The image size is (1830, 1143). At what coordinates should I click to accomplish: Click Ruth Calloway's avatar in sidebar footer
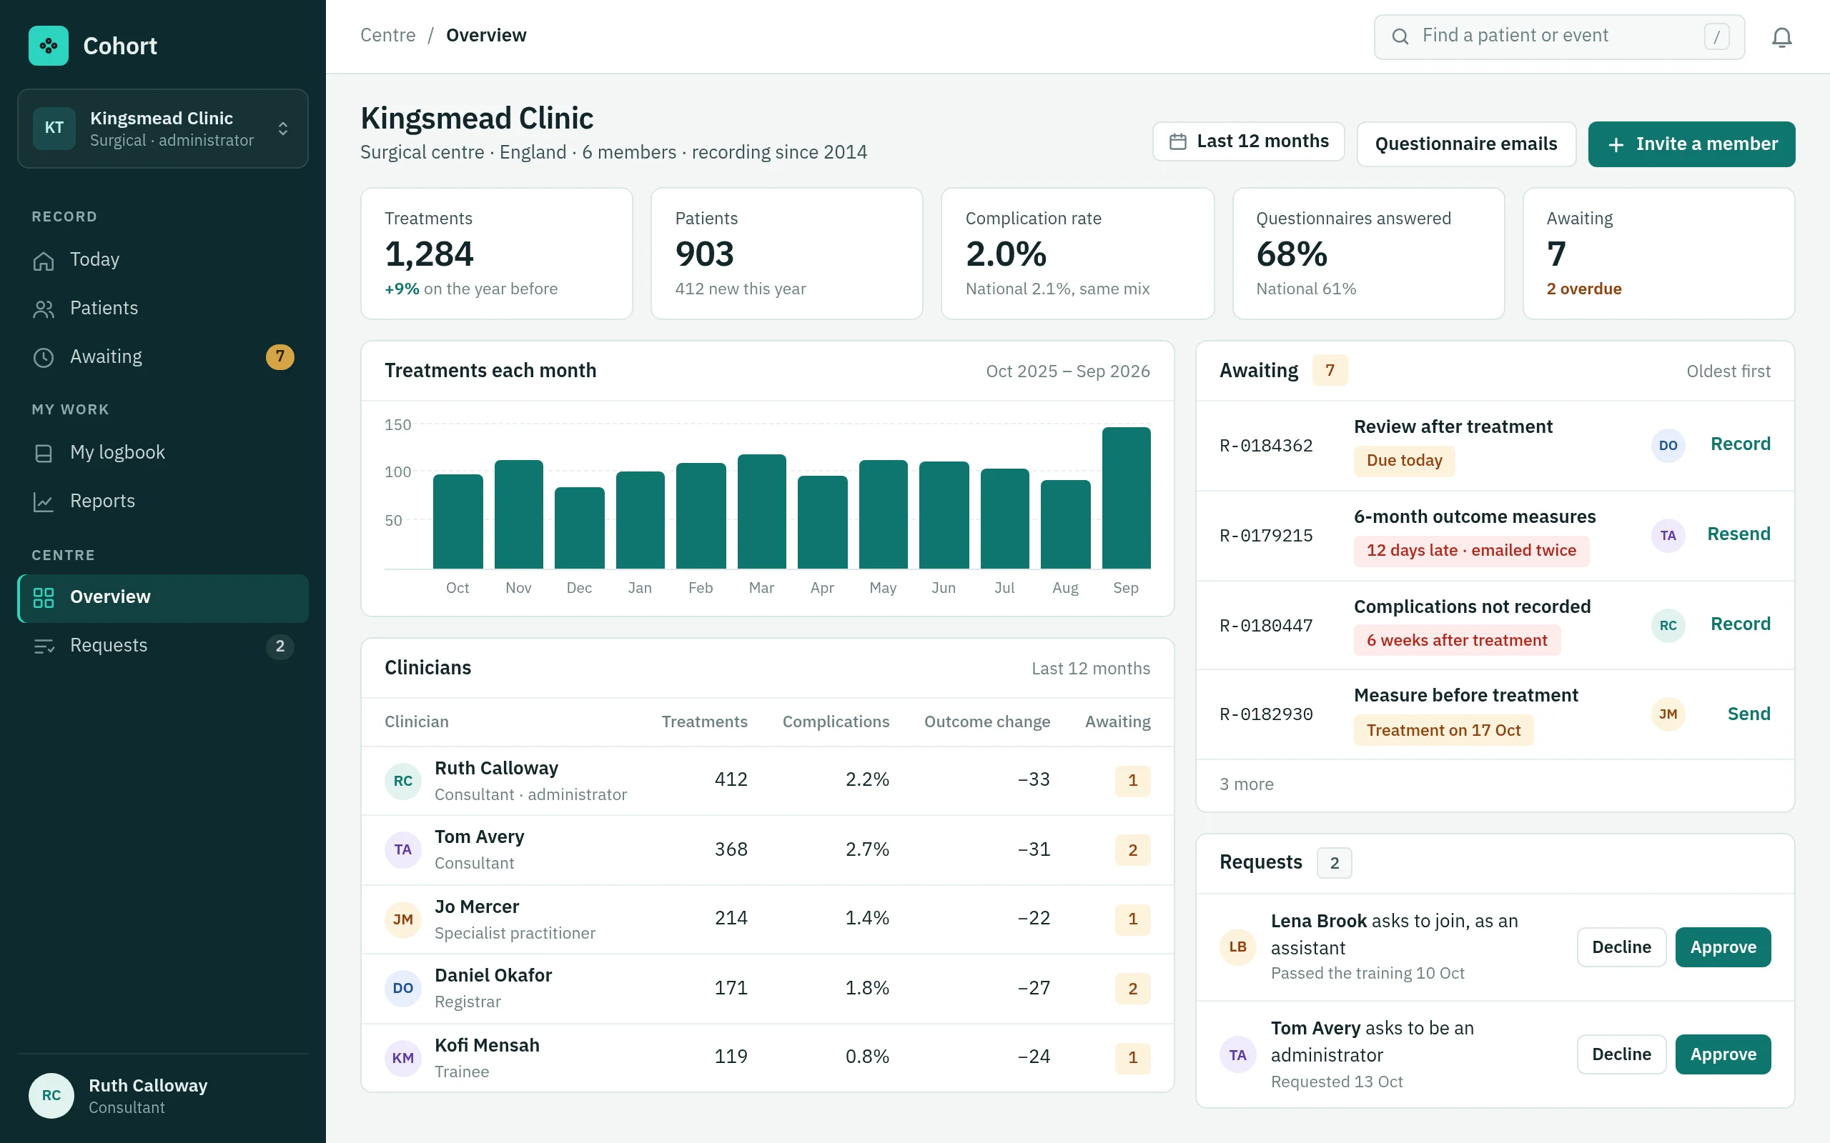pyautogui.click(x=51, y=1095)
